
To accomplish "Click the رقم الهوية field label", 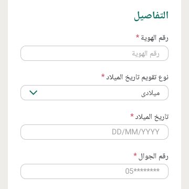I will click(x=155, y=38).
